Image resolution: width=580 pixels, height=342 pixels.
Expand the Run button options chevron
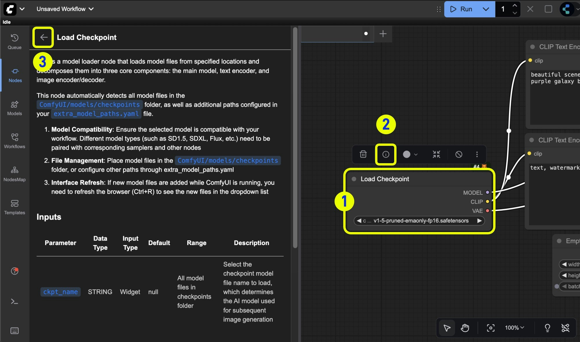pos(486,9)
